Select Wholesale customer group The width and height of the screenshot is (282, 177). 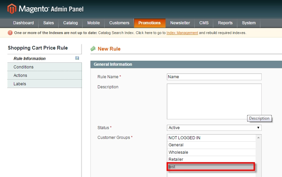click(x=211, y=152)
